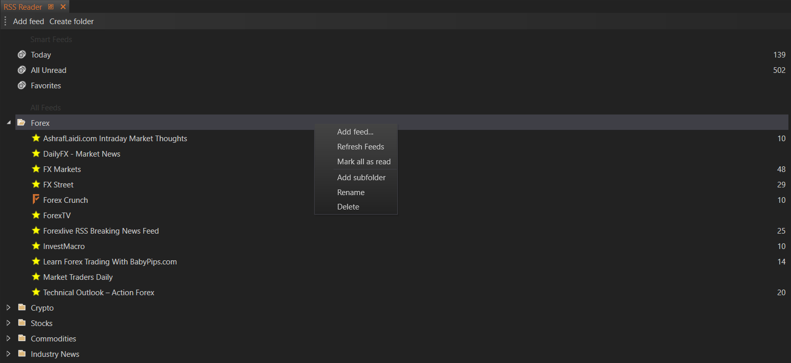
Task: Select Refresh Feeds from the context menu
Action: click(360, 147)
